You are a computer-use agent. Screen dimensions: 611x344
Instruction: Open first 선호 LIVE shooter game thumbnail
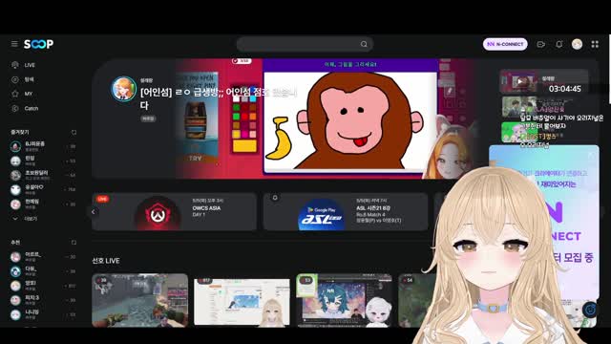(x=140, y=300)
